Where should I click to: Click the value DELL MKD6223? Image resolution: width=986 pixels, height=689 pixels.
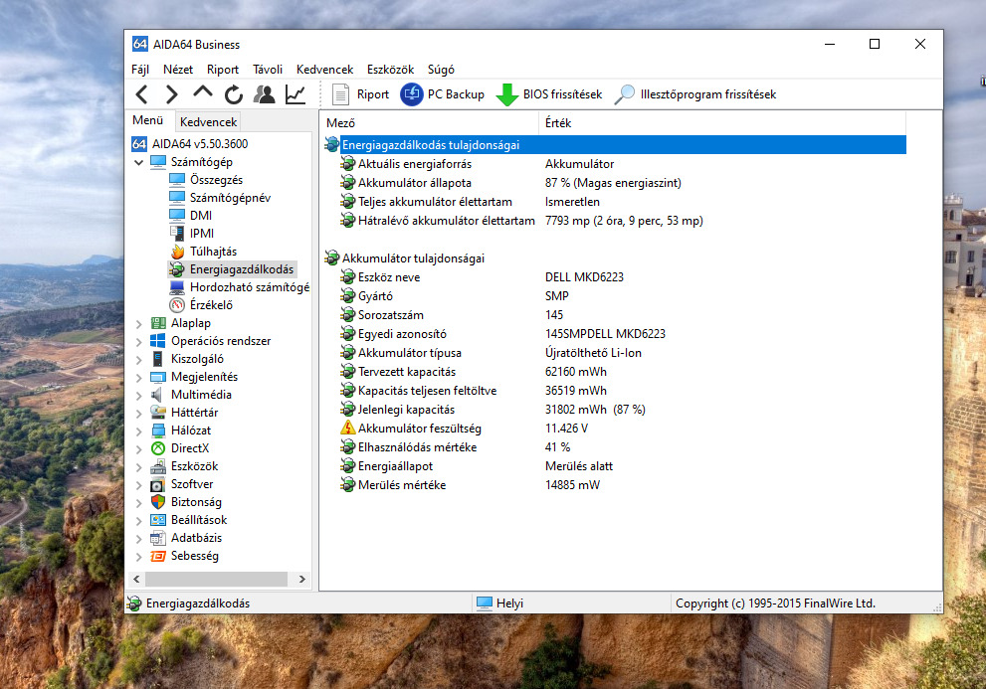(x=584, y=277)
